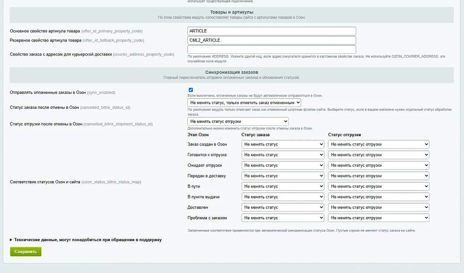
Task: Open shipment status dropdown for 'Проблема с заказом'
Action: [x=378, y=218]
